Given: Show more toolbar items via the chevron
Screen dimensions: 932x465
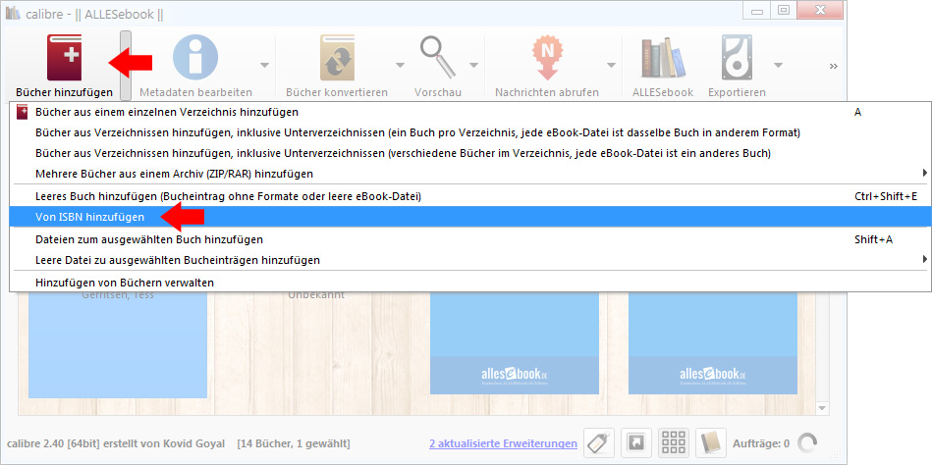Looking at the screenshot, I should pos(834,66).
